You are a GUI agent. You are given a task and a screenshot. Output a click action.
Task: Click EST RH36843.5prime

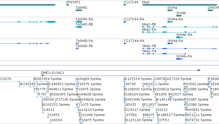pos(198,110)
